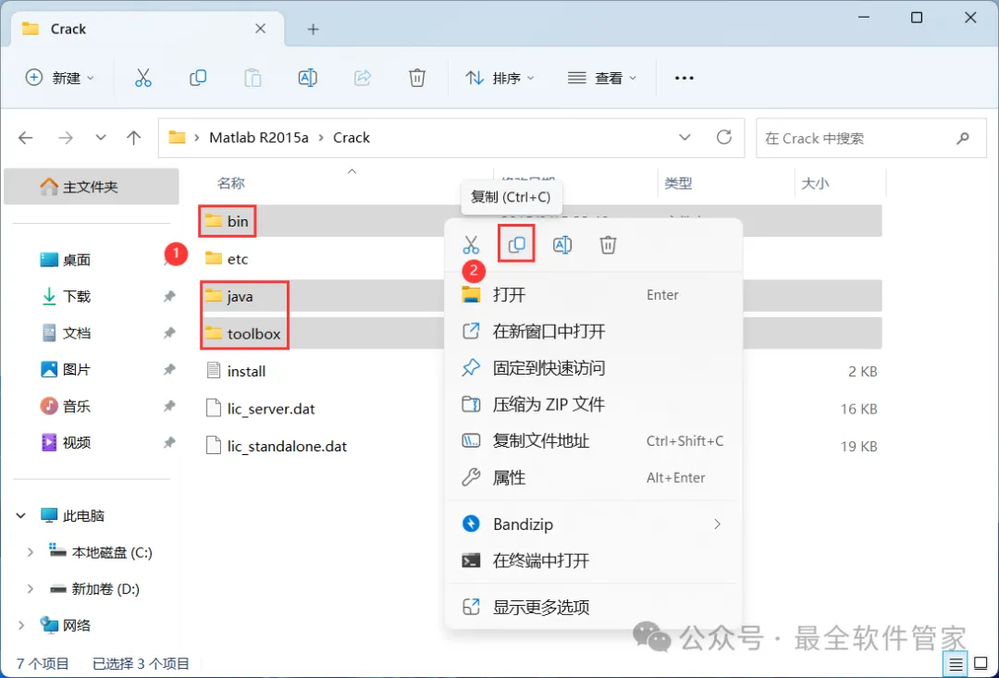Screen dimensions: 999x678
Task: Choose 复制文件地址
Action: tap(593, 441)
